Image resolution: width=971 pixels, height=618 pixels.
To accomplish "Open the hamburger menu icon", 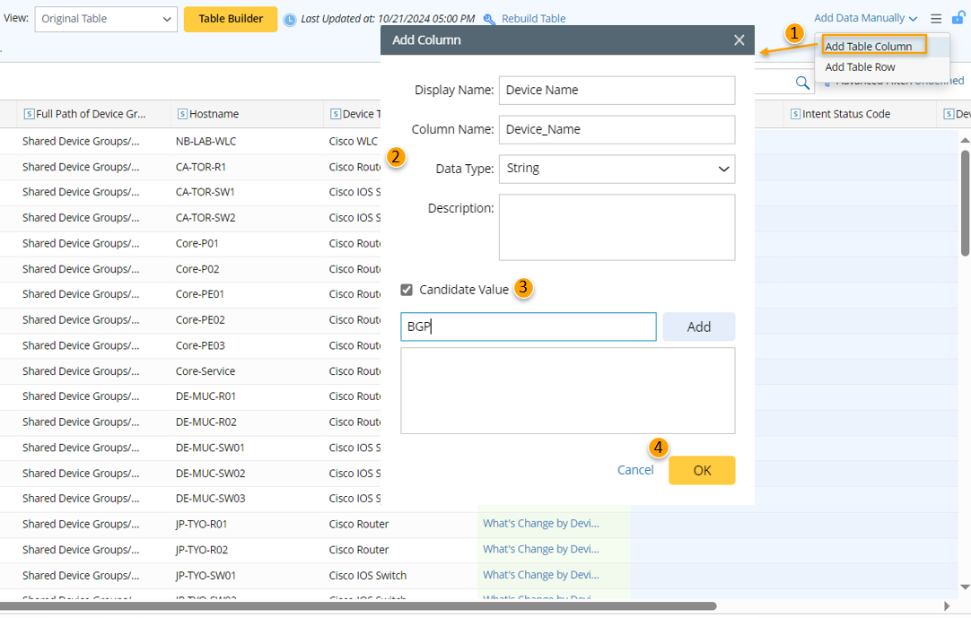I will (x=936, y=18).
